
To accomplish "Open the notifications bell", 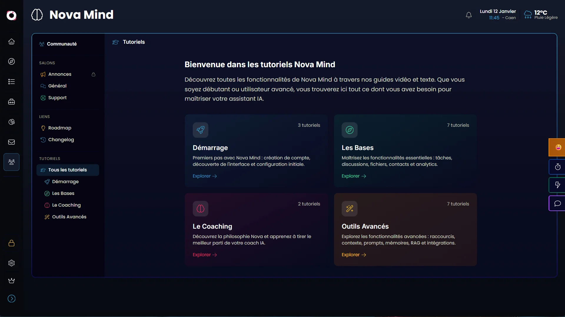I will [469, 15].
